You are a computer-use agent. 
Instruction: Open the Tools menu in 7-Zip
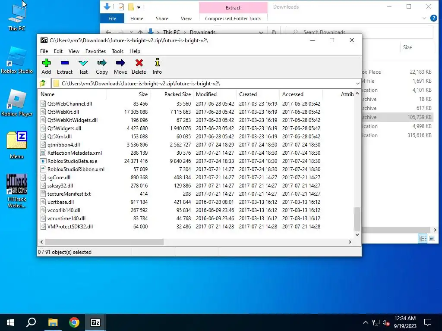click(x=117, y=51)
